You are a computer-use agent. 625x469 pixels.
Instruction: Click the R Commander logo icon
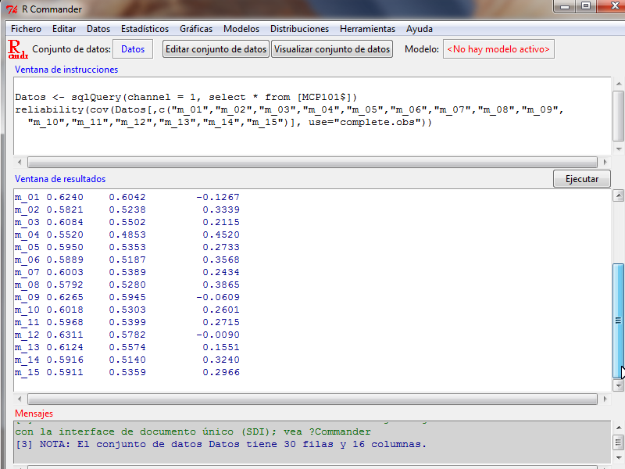point(17,49)
